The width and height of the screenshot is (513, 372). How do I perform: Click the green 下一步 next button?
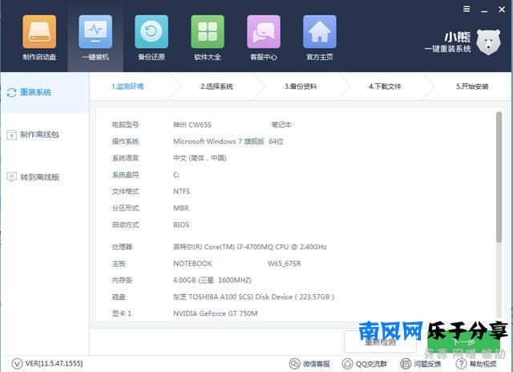pyautogui.click(x=463, y=342)
